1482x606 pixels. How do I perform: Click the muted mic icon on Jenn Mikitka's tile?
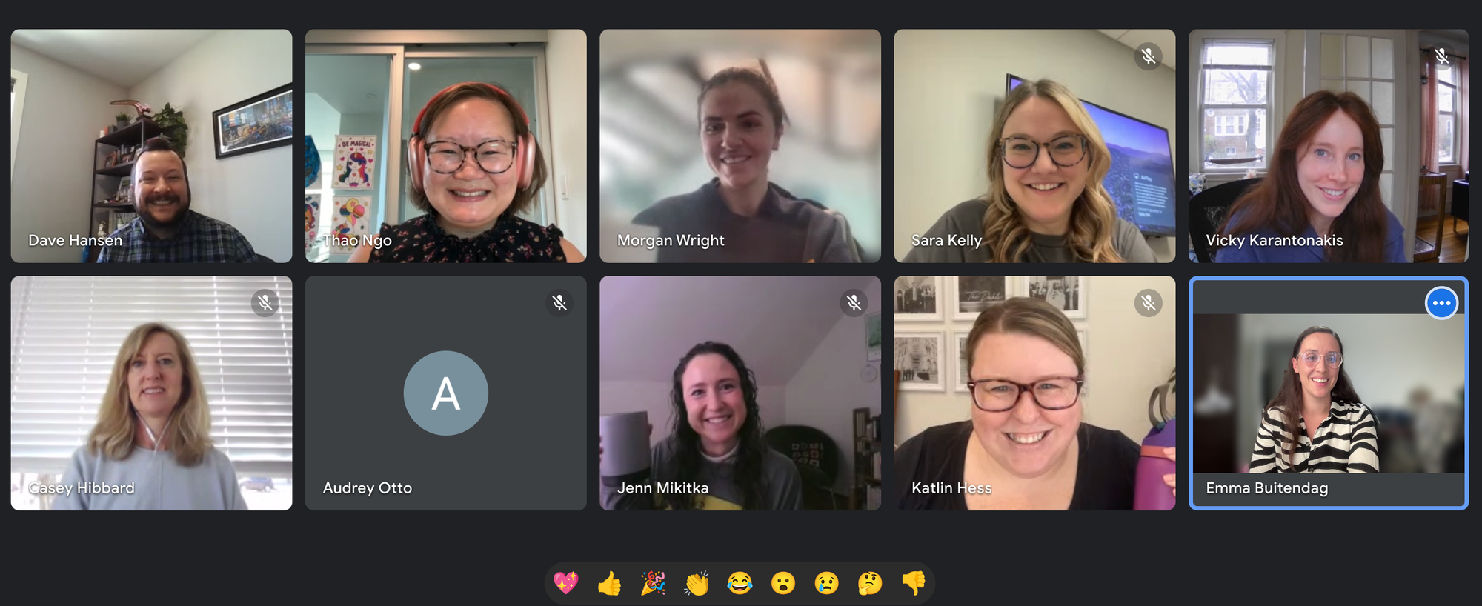pos(854,302)
